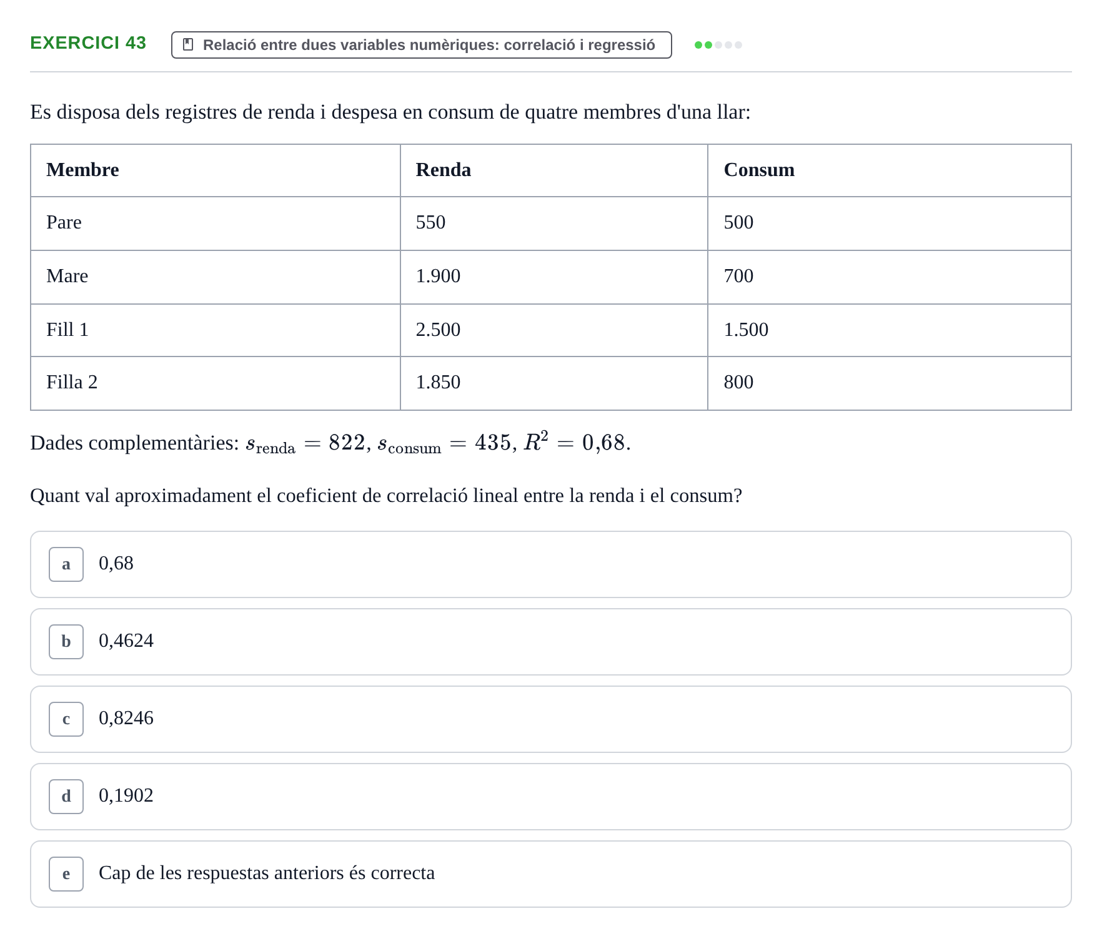This screenshot has height=939, width=1102.
Task: Click the Pare row label
Action: click(x=64, y=222)
